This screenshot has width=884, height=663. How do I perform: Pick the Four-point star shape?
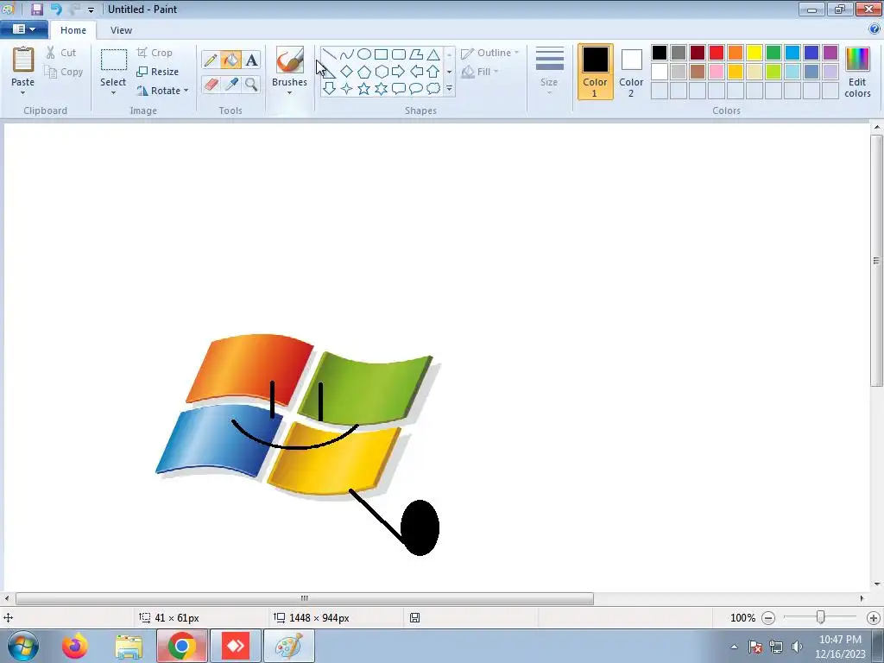[x=347, y=89]
